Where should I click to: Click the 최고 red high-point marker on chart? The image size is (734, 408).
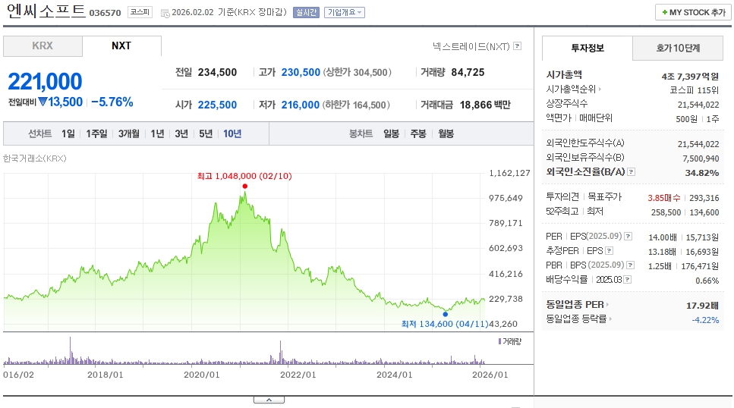(x=245, y=187)
